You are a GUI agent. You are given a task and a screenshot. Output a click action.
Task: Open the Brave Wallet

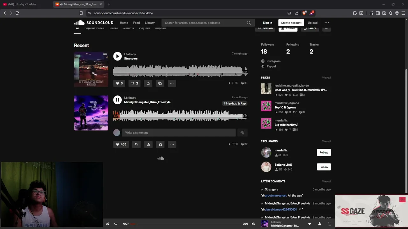coord(384,13)
